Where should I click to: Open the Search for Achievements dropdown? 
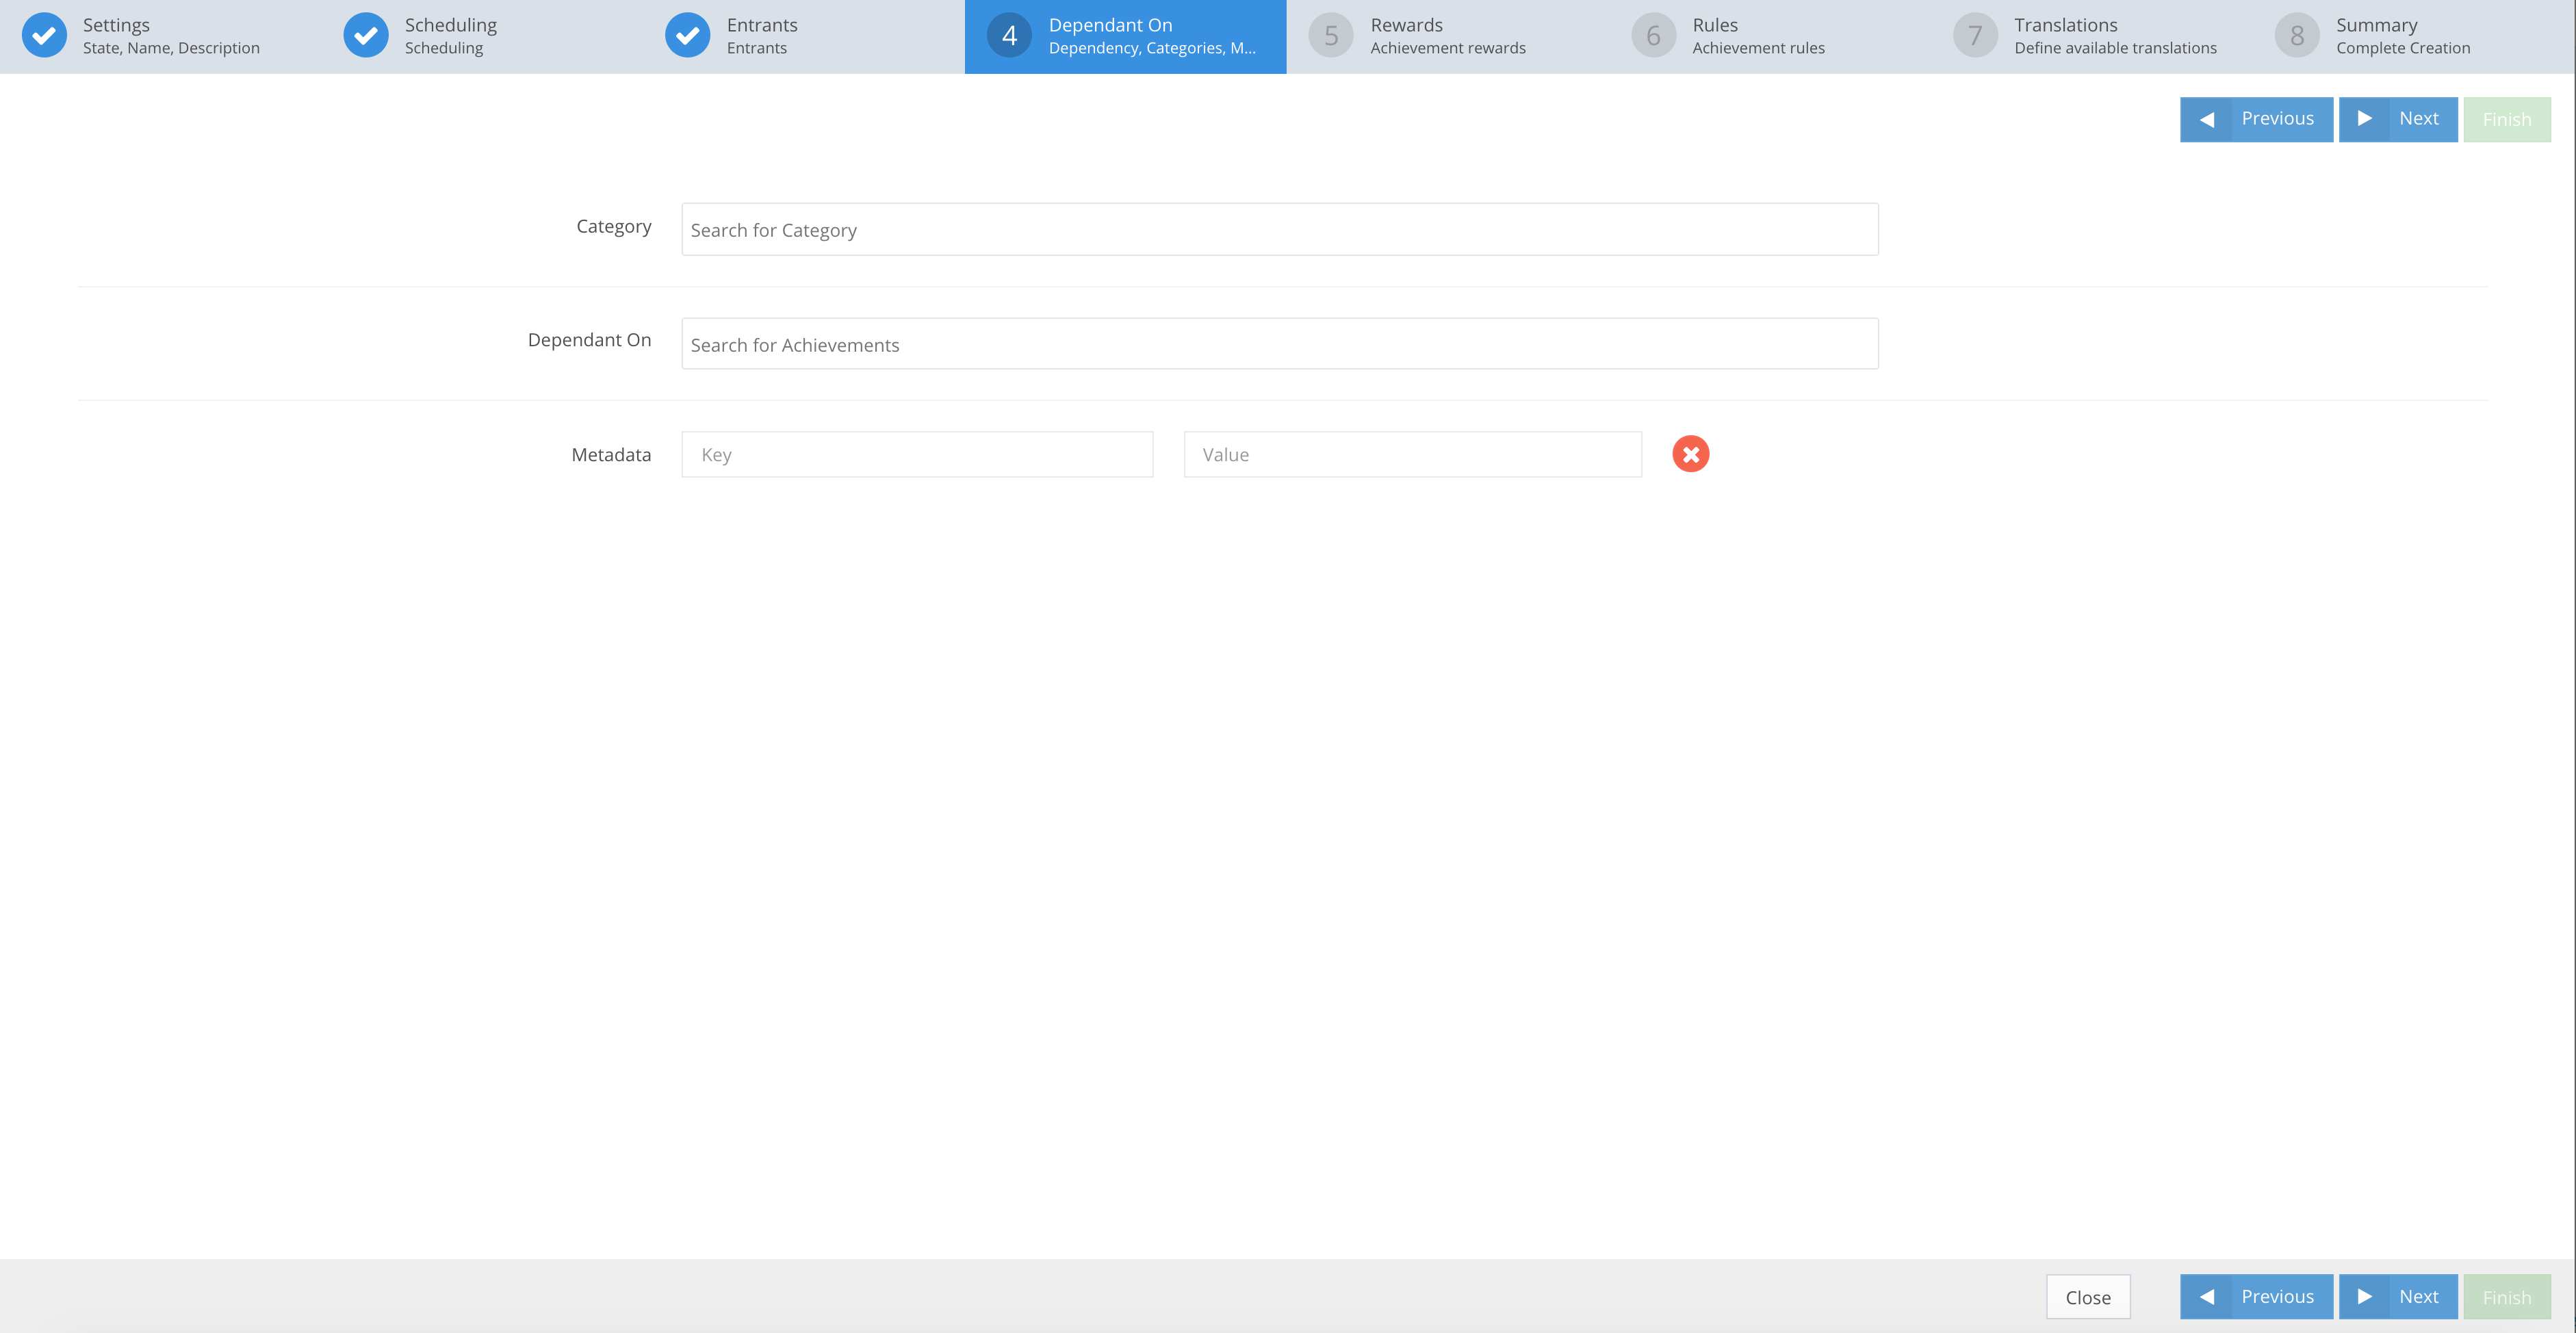click(x=1279, y=344)
